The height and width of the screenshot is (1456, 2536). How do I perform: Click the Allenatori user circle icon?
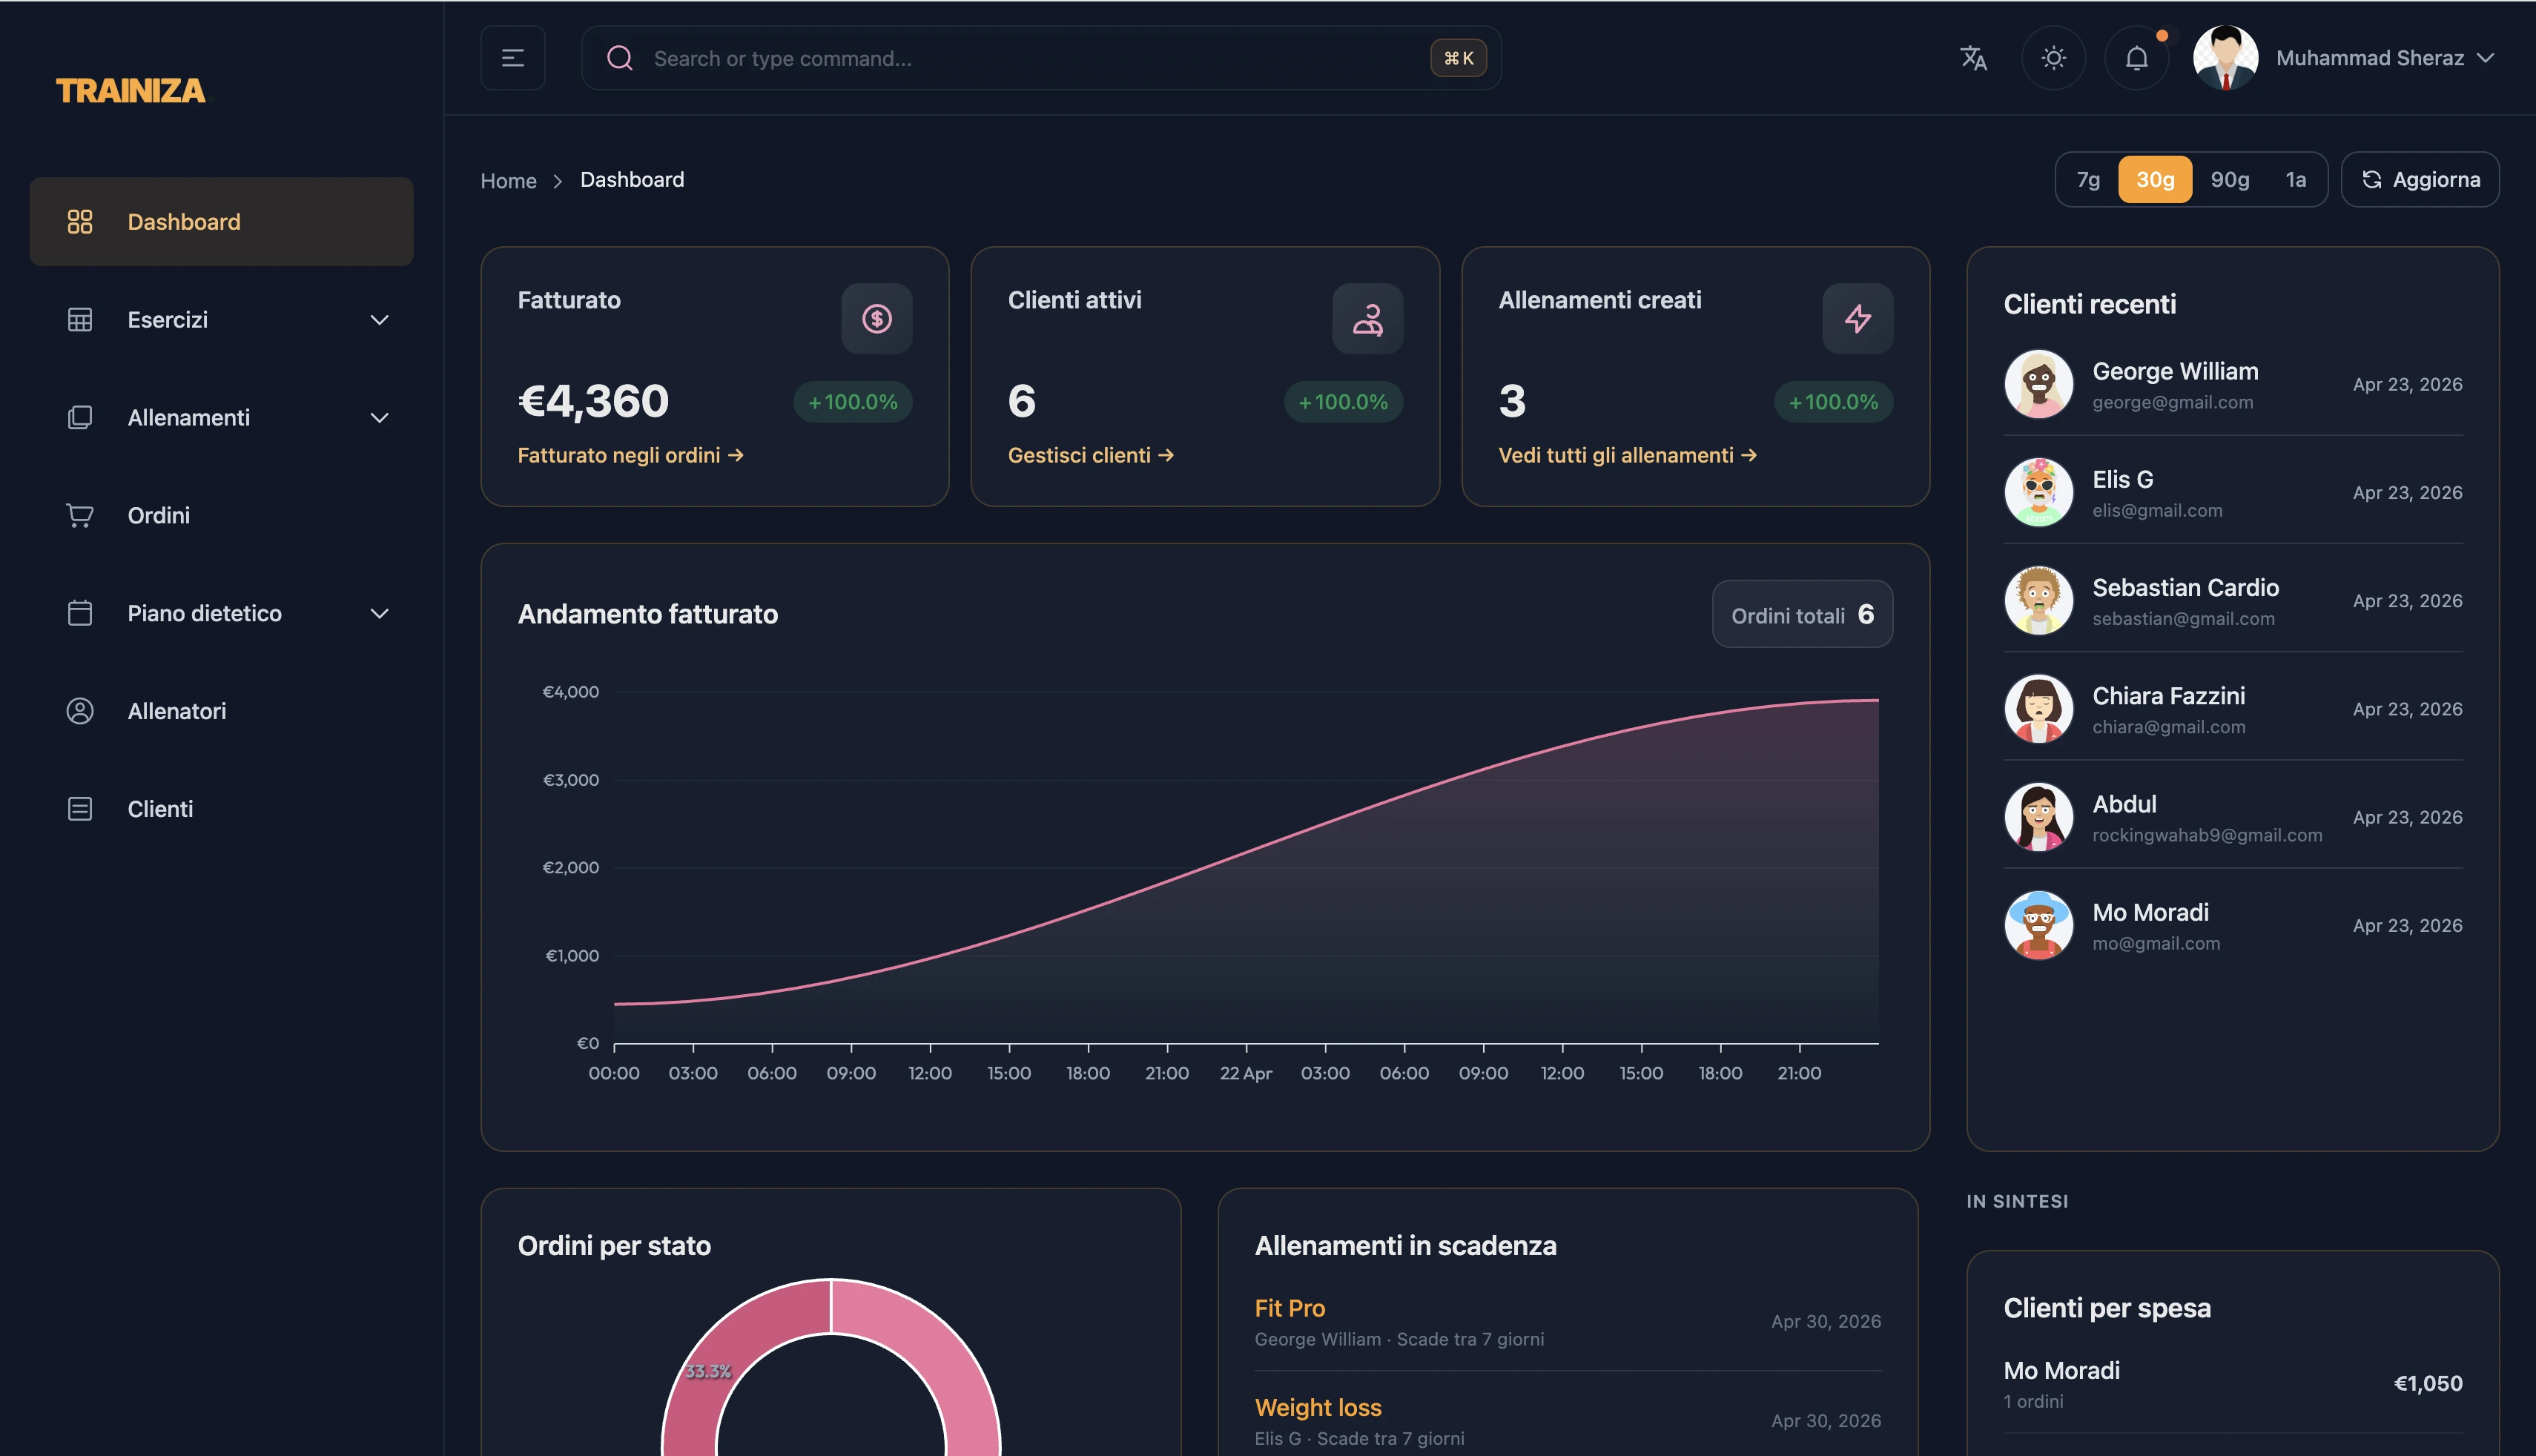tap(80, 711)
